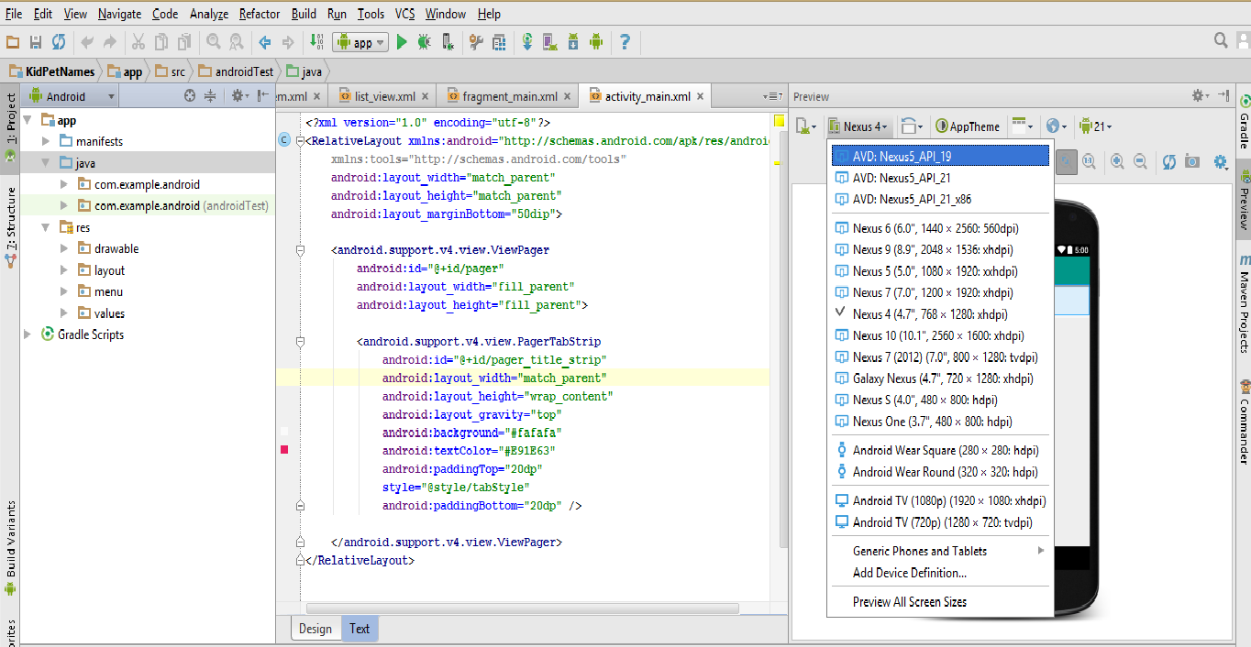
Task: Click Add Device Definition...
Action: (x=940, y=573)
